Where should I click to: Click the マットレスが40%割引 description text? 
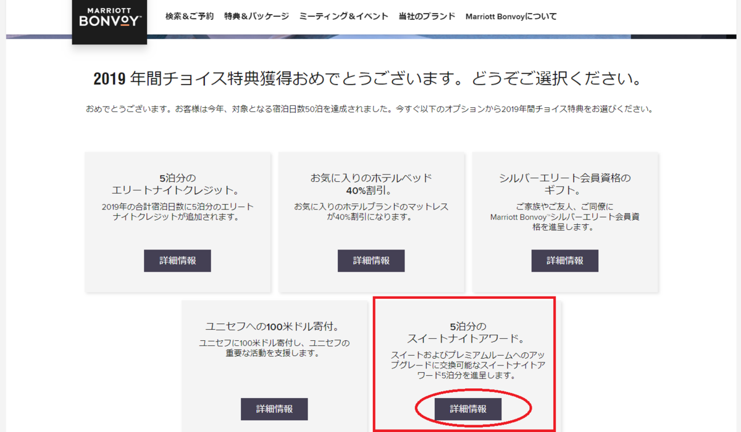tap(371, 212)
